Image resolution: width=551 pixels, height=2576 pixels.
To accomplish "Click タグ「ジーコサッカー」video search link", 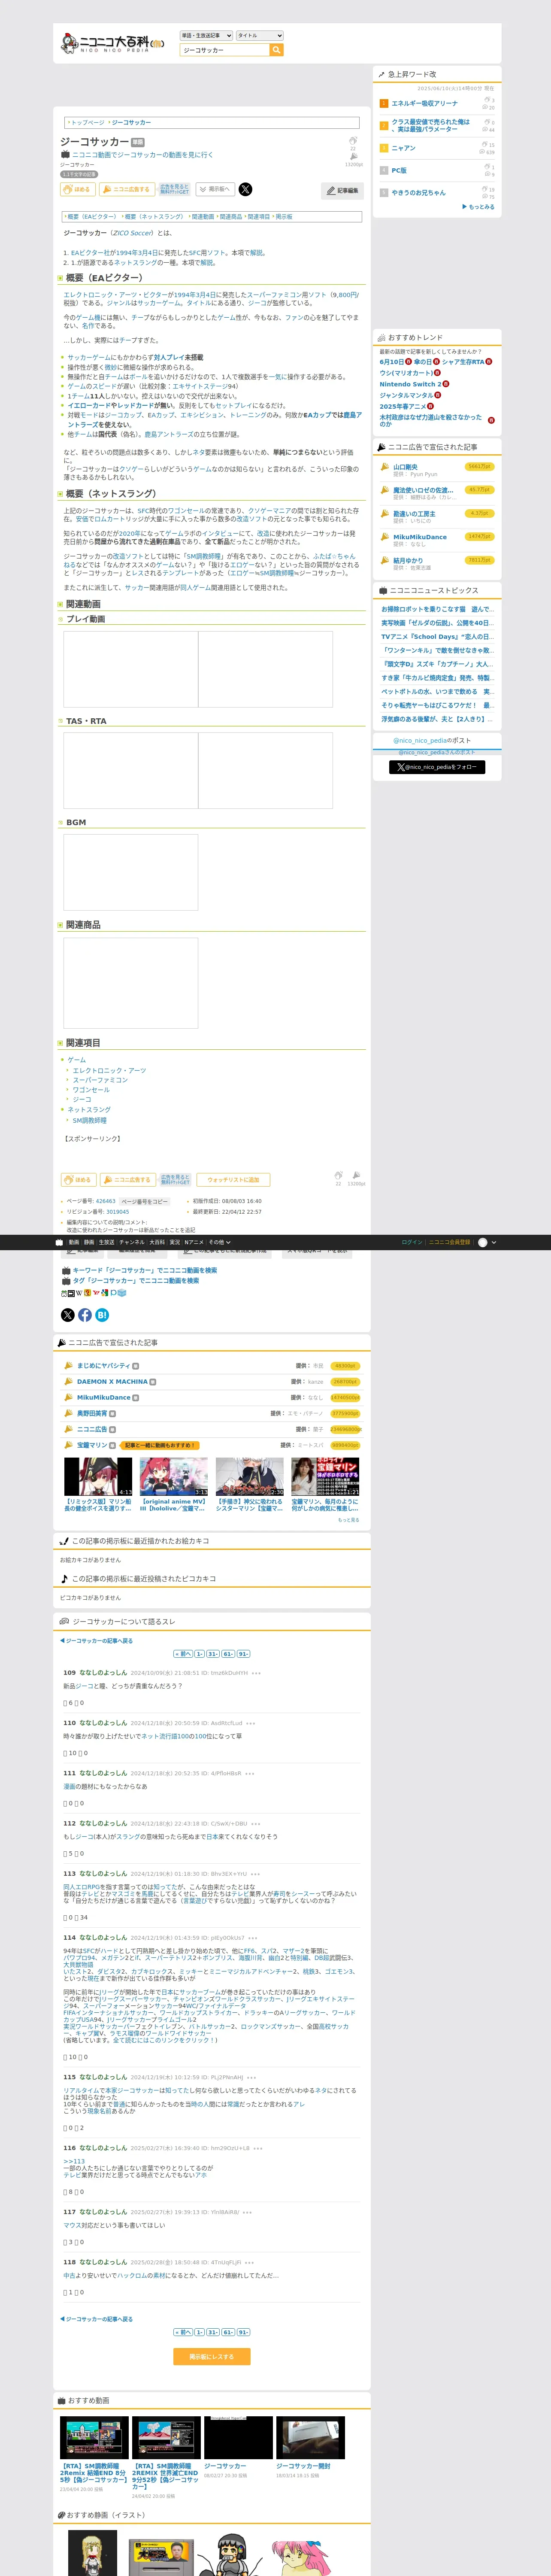I will (136, 1281).
